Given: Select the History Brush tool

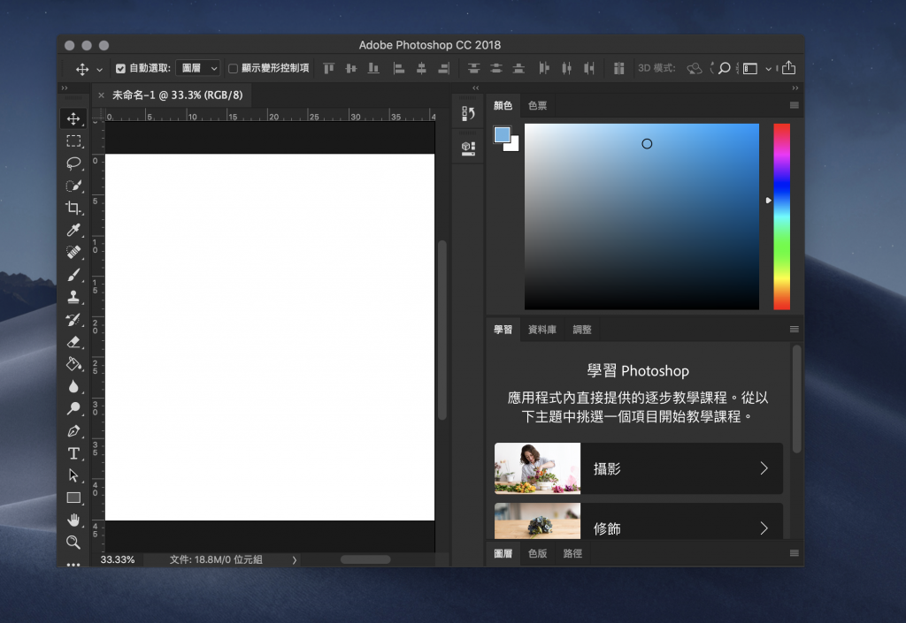Looking at the screenshot, I should (x=73, y=320).
